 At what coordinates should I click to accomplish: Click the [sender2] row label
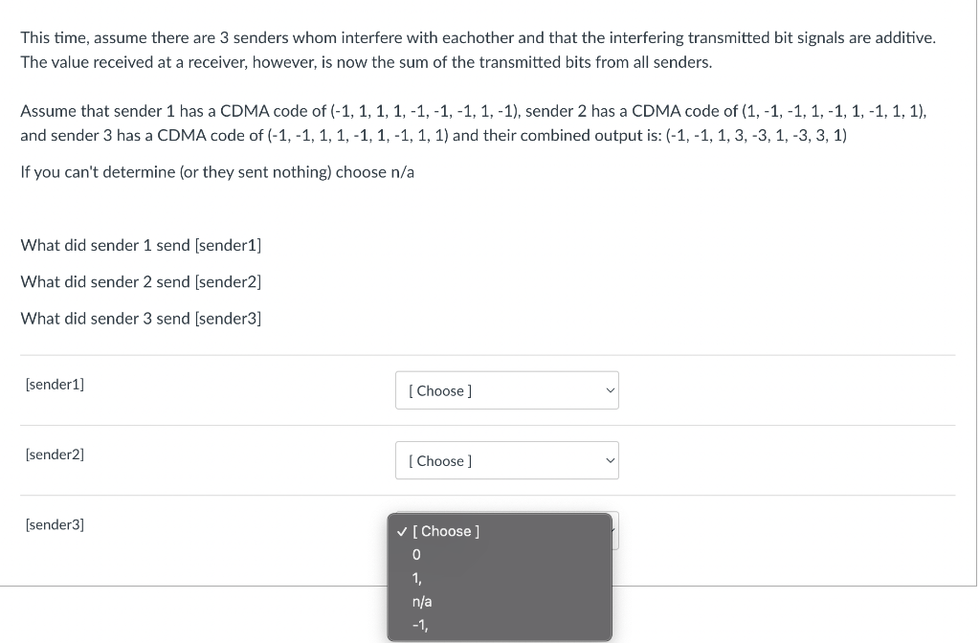(55, 455)
